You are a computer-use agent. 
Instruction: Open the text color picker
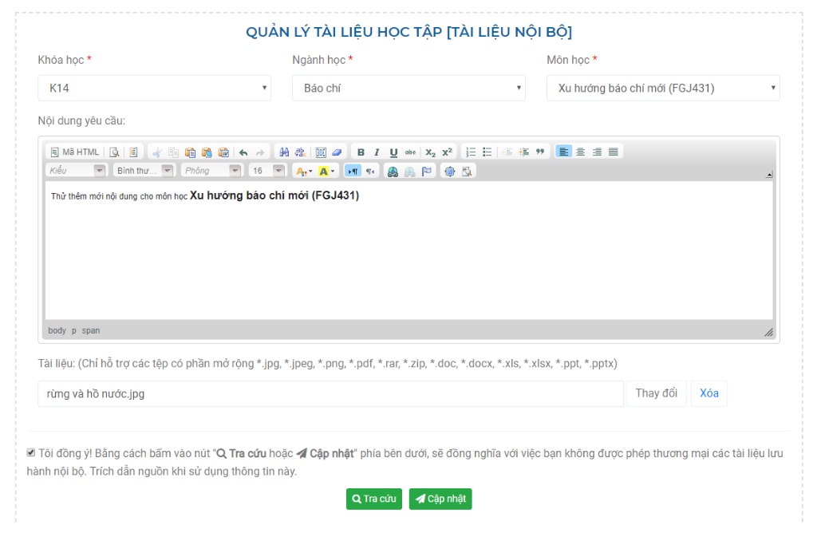(303, 171)
